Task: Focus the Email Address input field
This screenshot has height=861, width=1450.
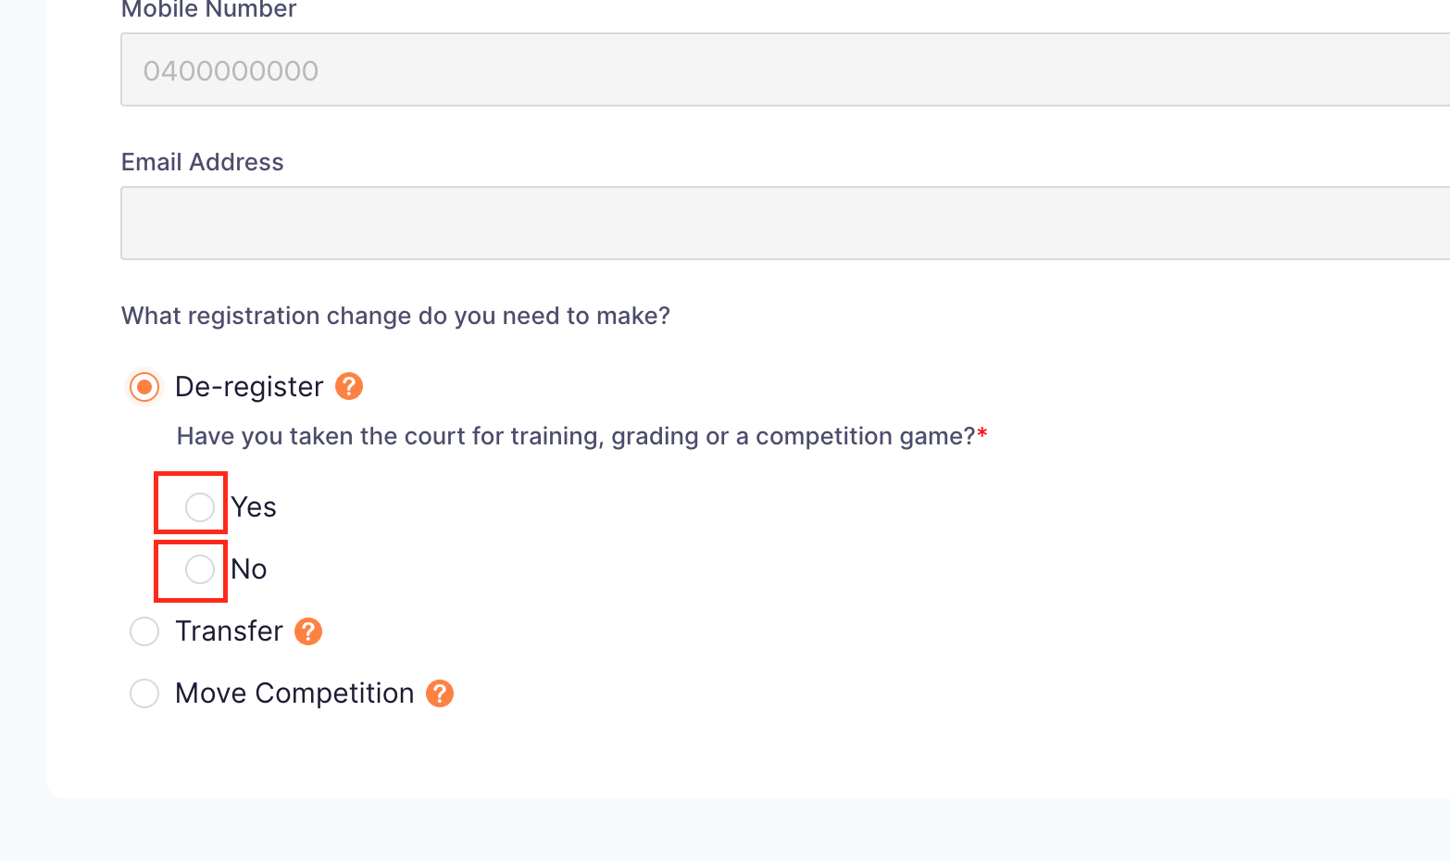Action: 785,223
